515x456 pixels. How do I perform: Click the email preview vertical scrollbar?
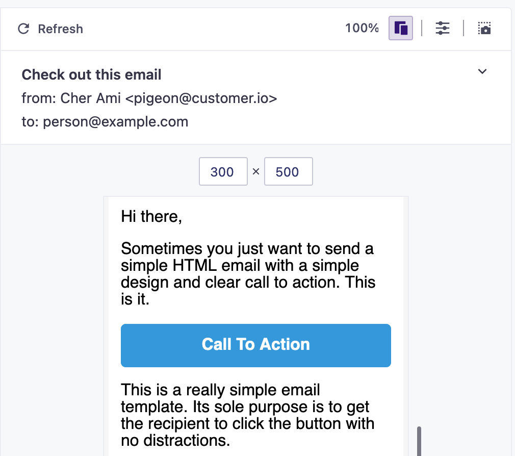(x=420, y=441)
